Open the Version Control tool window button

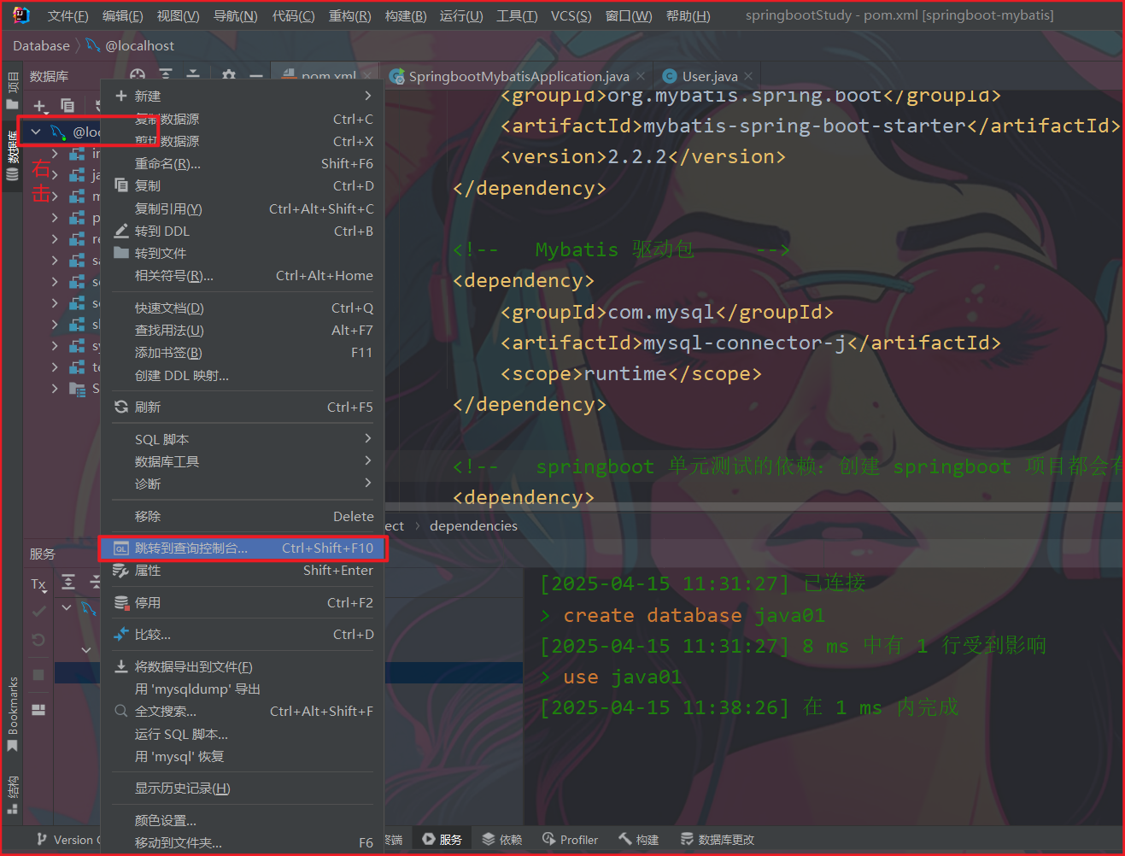[x=67, y=841]
